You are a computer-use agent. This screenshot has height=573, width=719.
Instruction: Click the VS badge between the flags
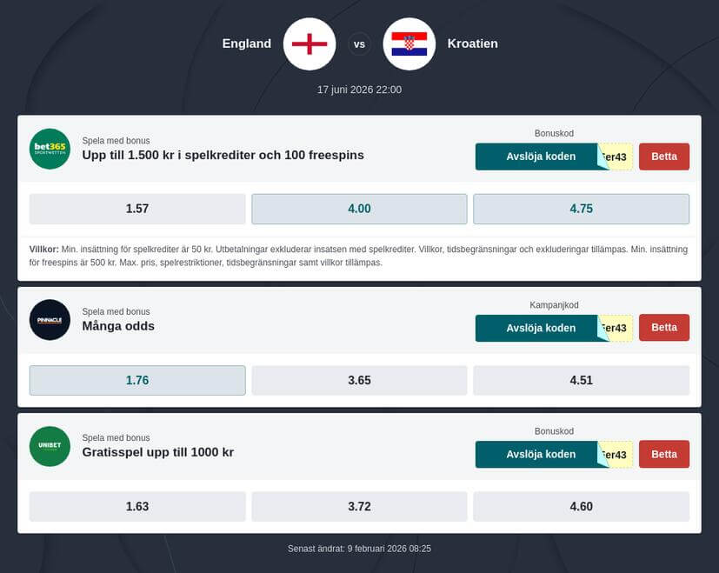coord(359,43)
